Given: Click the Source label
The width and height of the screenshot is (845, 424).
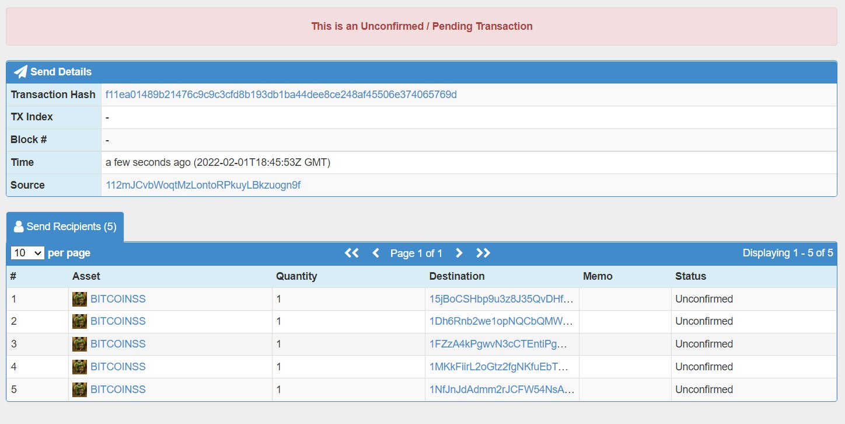Looking at the screenshot, I should 27,185.
